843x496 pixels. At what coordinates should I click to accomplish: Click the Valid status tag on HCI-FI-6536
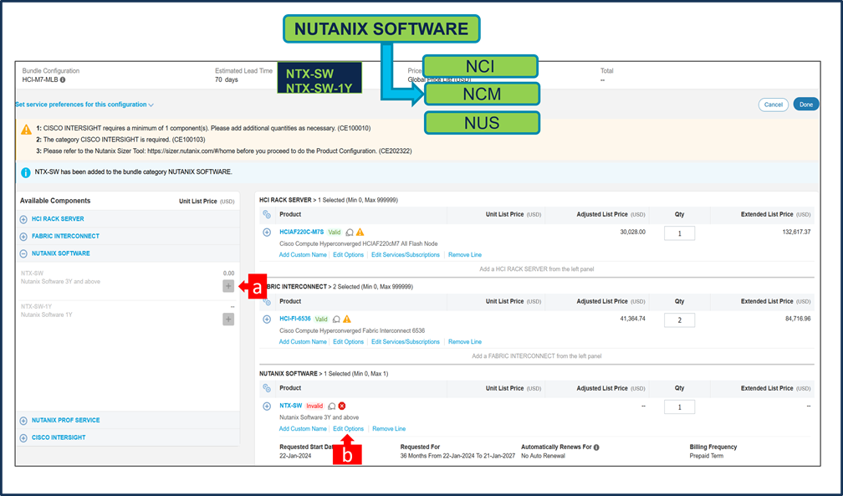[x=321, y=319]
